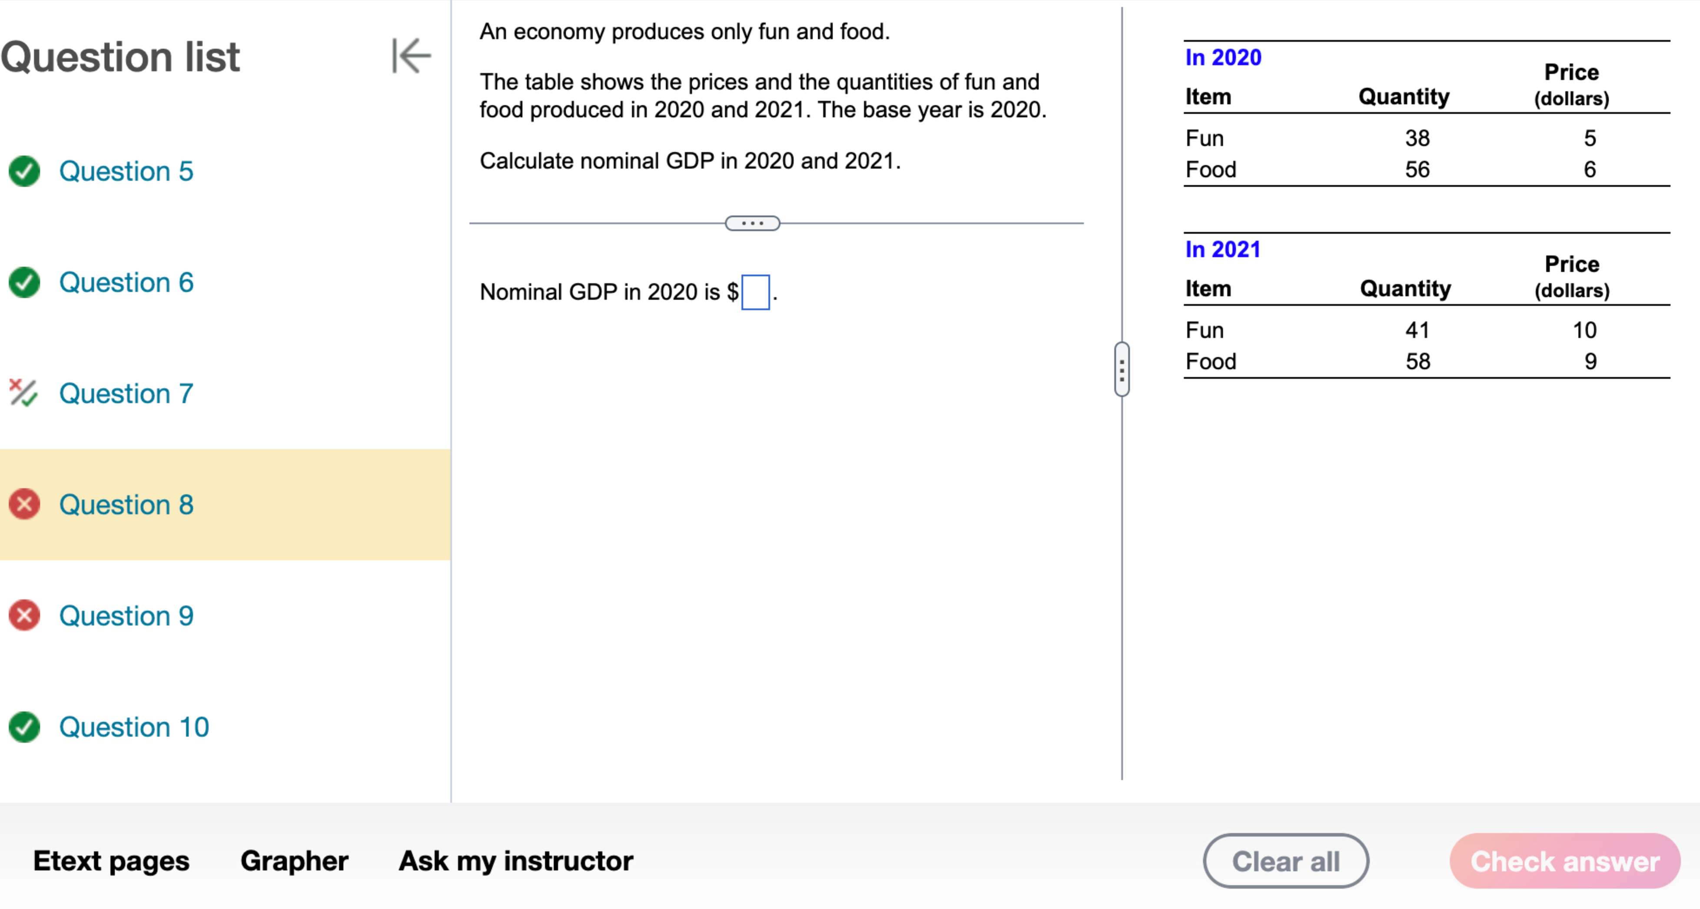Open Question 5 link
The width and height of the screenshot is (1700, 909).
point(126,172)
